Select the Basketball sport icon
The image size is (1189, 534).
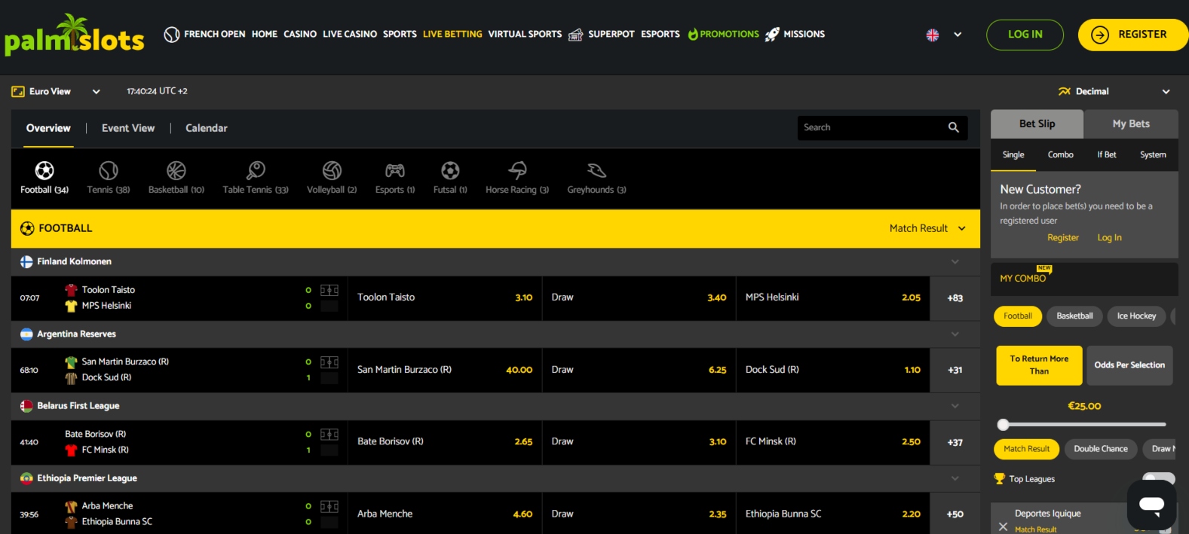pyautogui.click(x=176, y=170)
